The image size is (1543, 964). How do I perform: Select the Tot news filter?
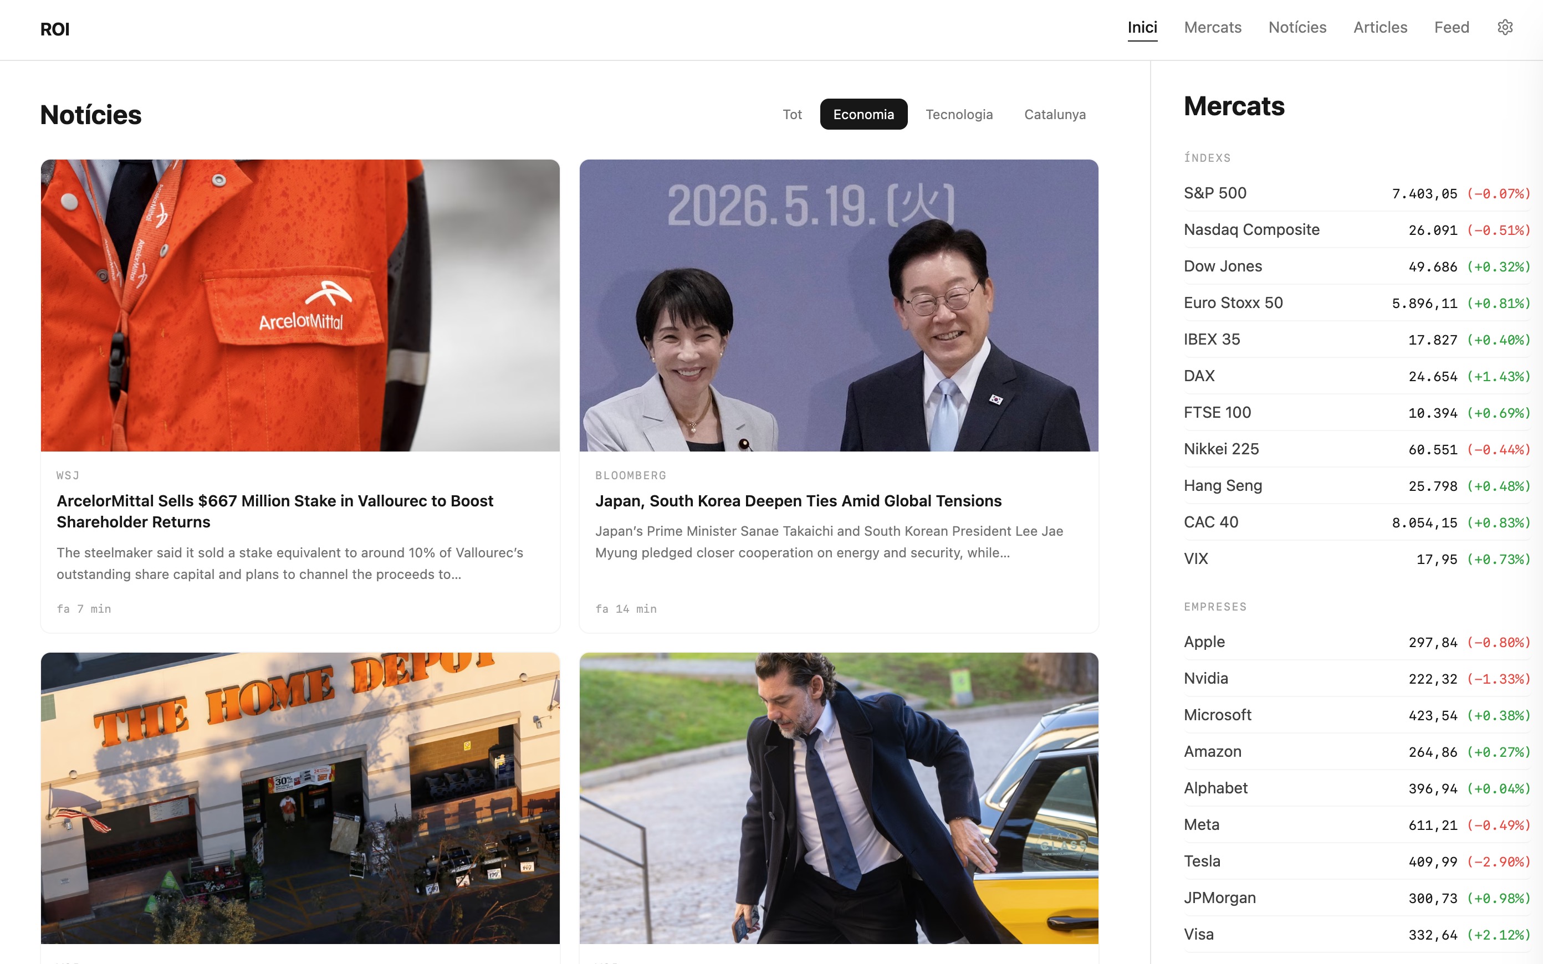792,114
